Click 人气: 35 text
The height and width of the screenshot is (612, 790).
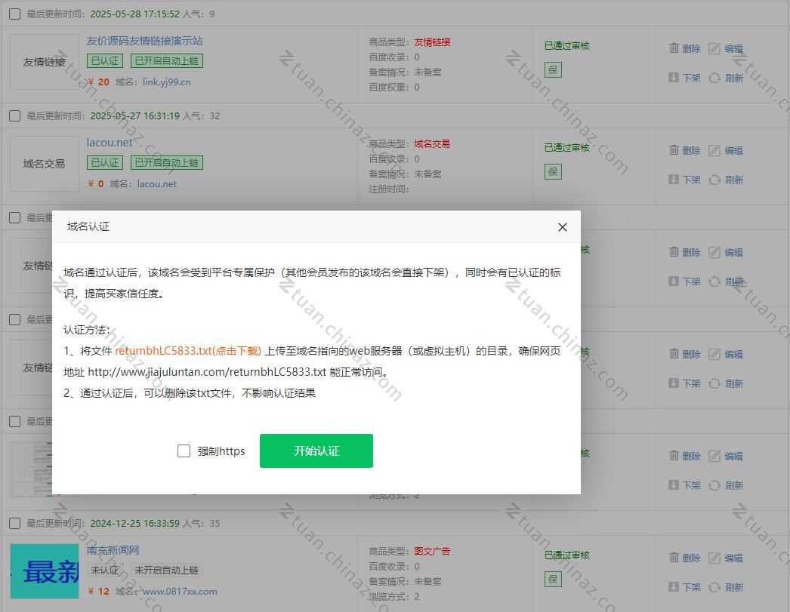201,524
